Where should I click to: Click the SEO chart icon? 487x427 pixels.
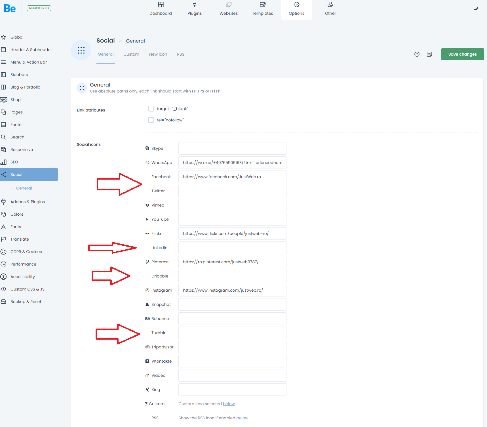[3, 162]
